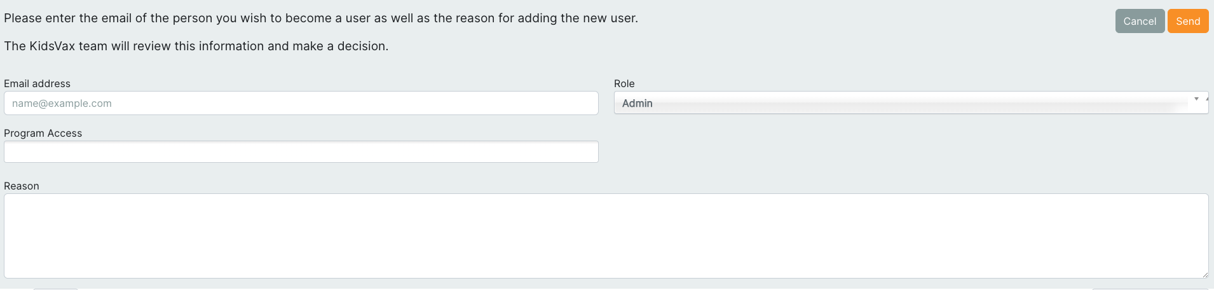Click into the Reason text area
Image resolution: width=1214 pixels, height=290 pixels.
coord(606,235)
